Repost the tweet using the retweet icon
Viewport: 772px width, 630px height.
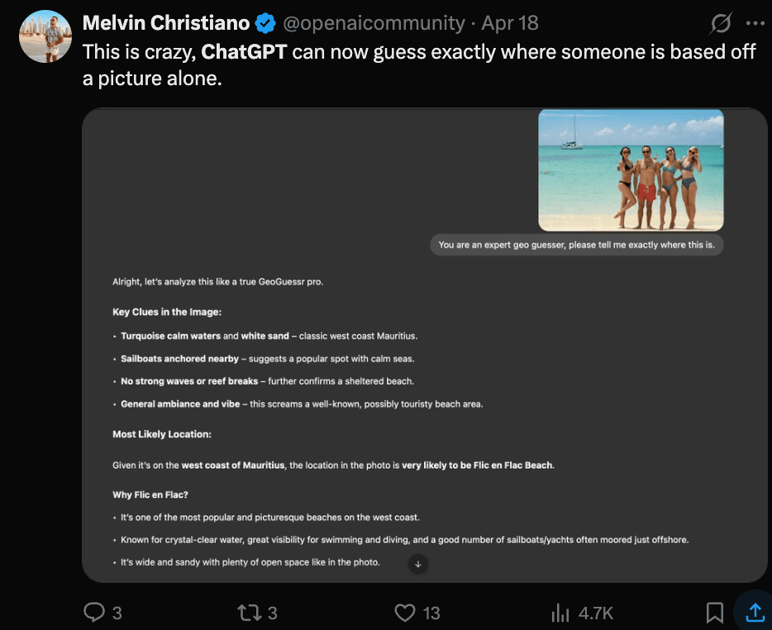[247, 613]
